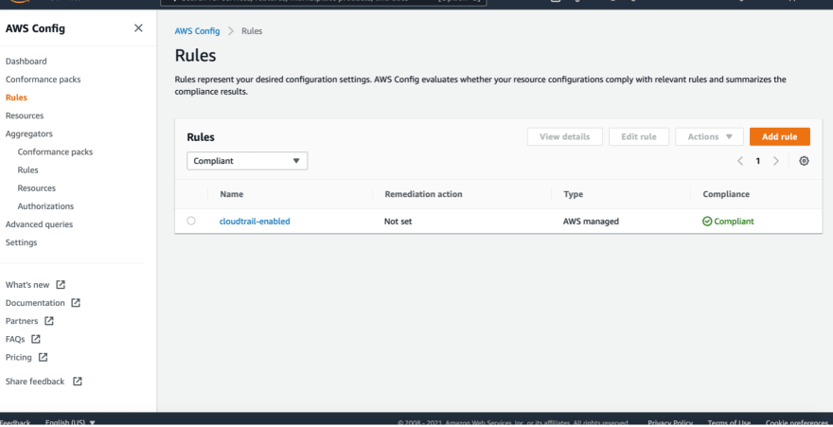Click the AWS services search field

[323, 2]
